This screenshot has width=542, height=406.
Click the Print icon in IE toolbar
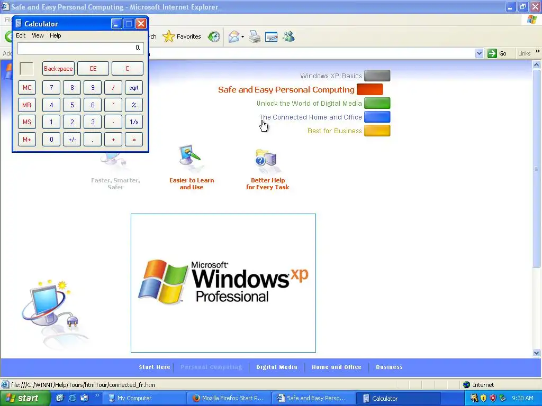pos(255,36)
